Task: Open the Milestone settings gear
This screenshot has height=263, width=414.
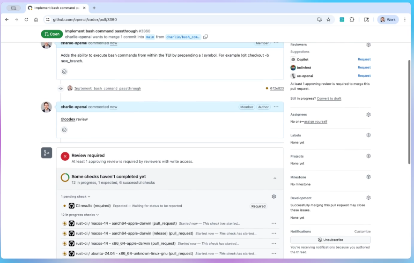Action: pos(368,177)
